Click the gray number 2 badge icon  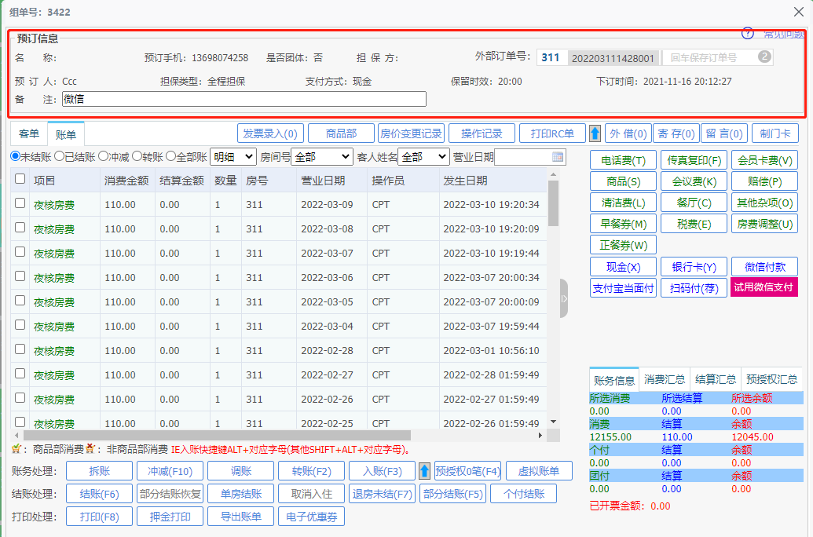click(x=764, y=57)
